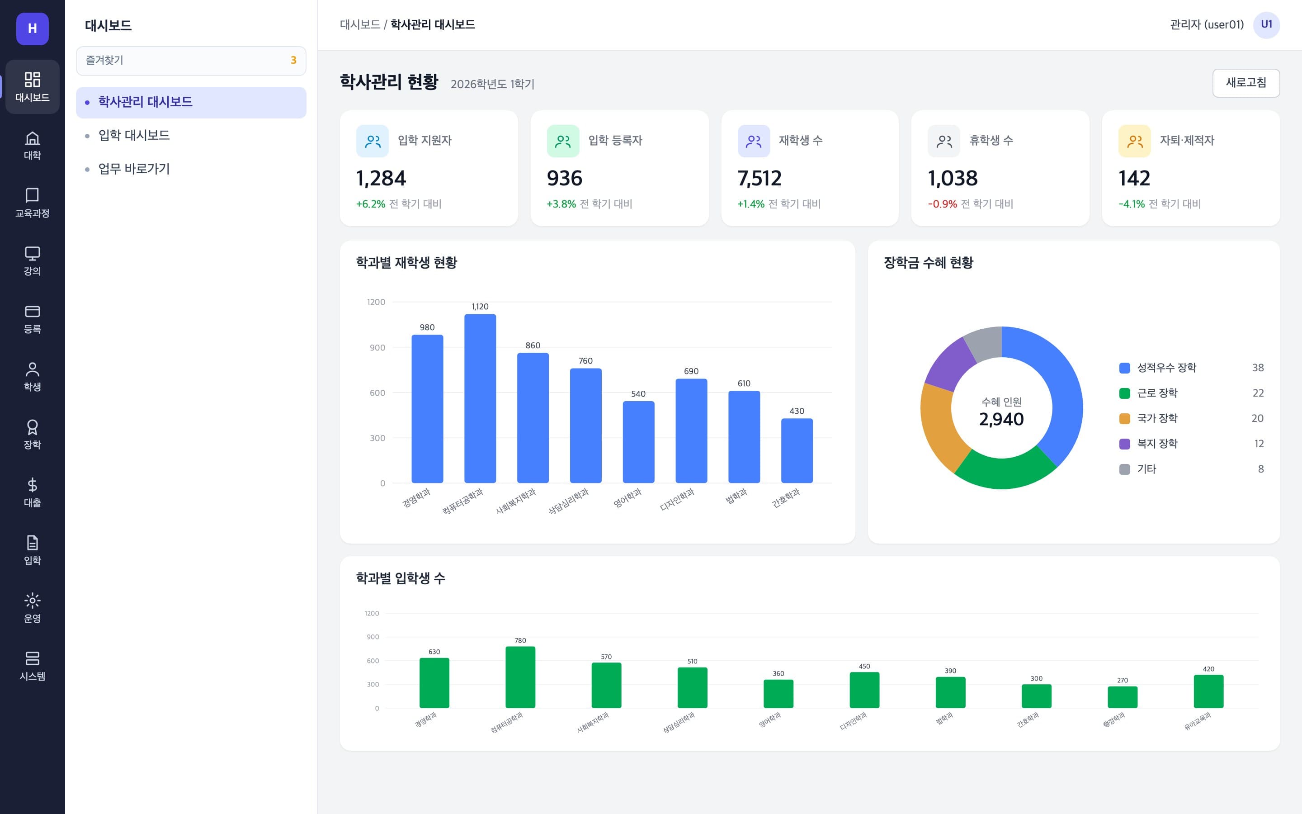Click the 관리자 (user01) account label
Image resolution: width=1302 pixels, height=814 pixels.
click(x=1207, y=25)
